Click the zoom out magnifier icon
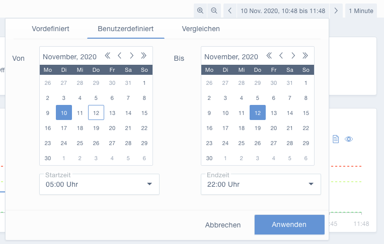The width and height of the screenshot is (384, 244). [214, 11]
